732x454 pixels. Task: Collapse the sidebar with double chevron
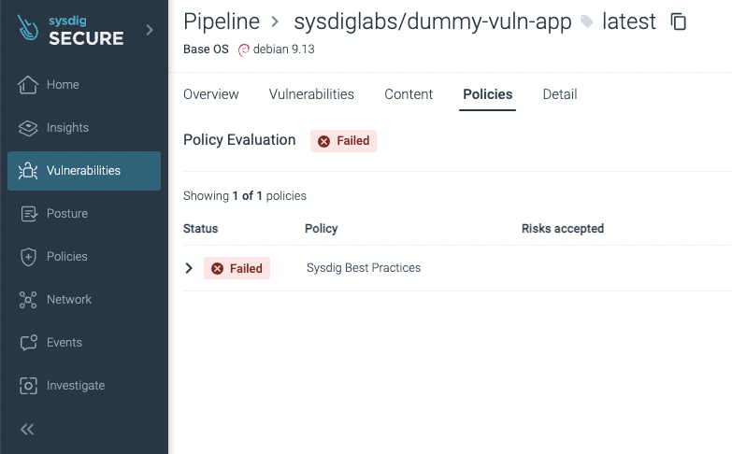(x=27, y=429)
